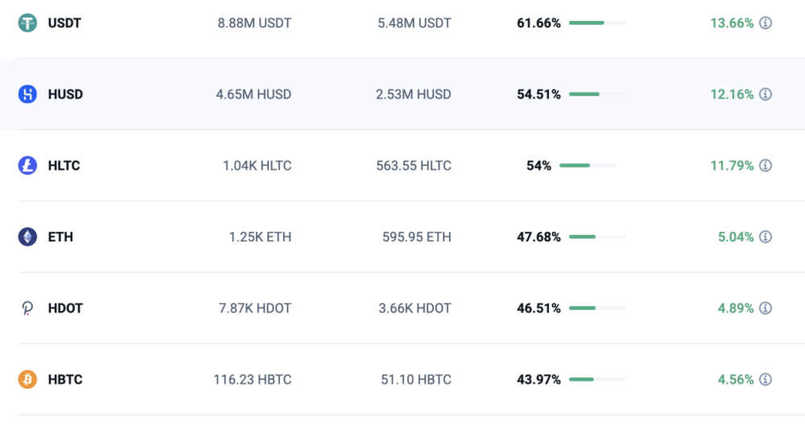Click the 116.23 HBTC amount

(252, 379)
